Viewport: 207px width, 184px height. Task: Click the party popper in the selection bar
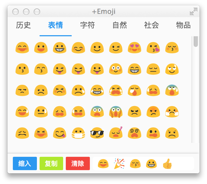119,163
